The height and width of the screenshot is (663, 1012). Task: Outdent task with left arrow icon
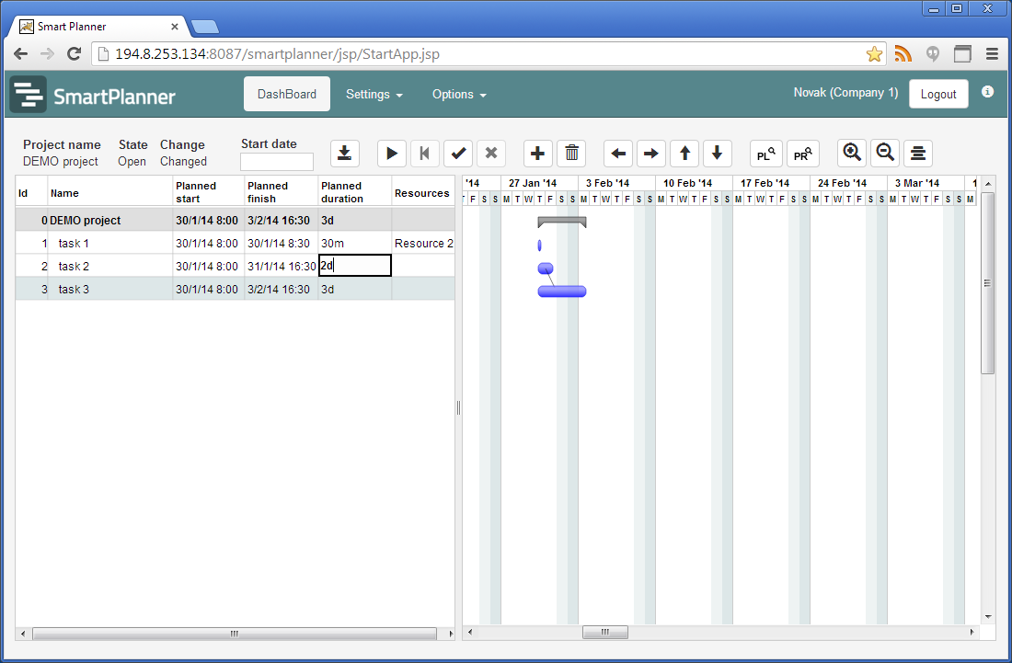click(x=617, y=154)
